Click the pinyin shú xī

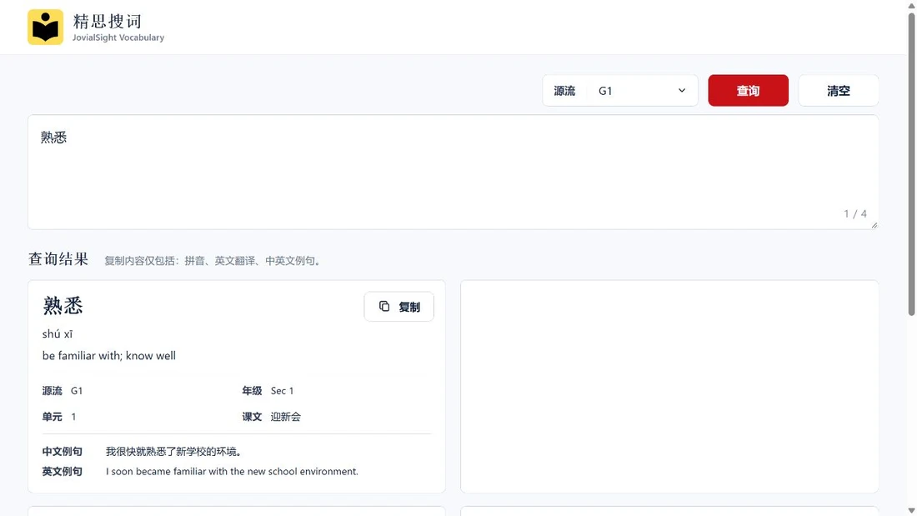(x=58, y=334)
